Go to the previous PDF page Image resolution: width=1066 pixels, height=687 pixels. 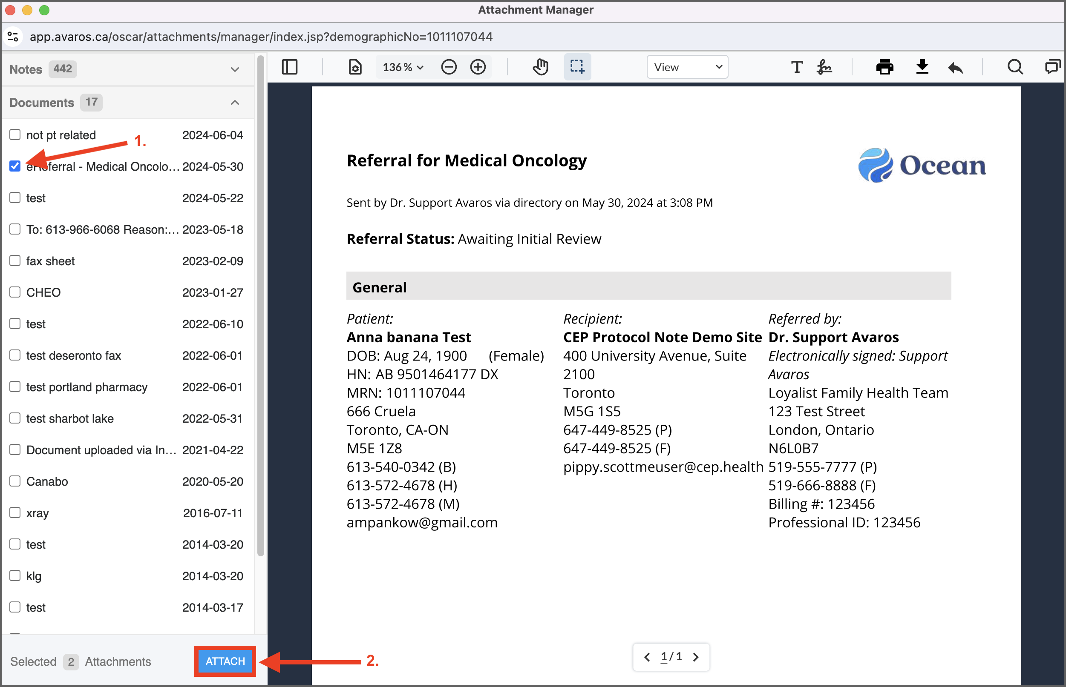point(647,657)
